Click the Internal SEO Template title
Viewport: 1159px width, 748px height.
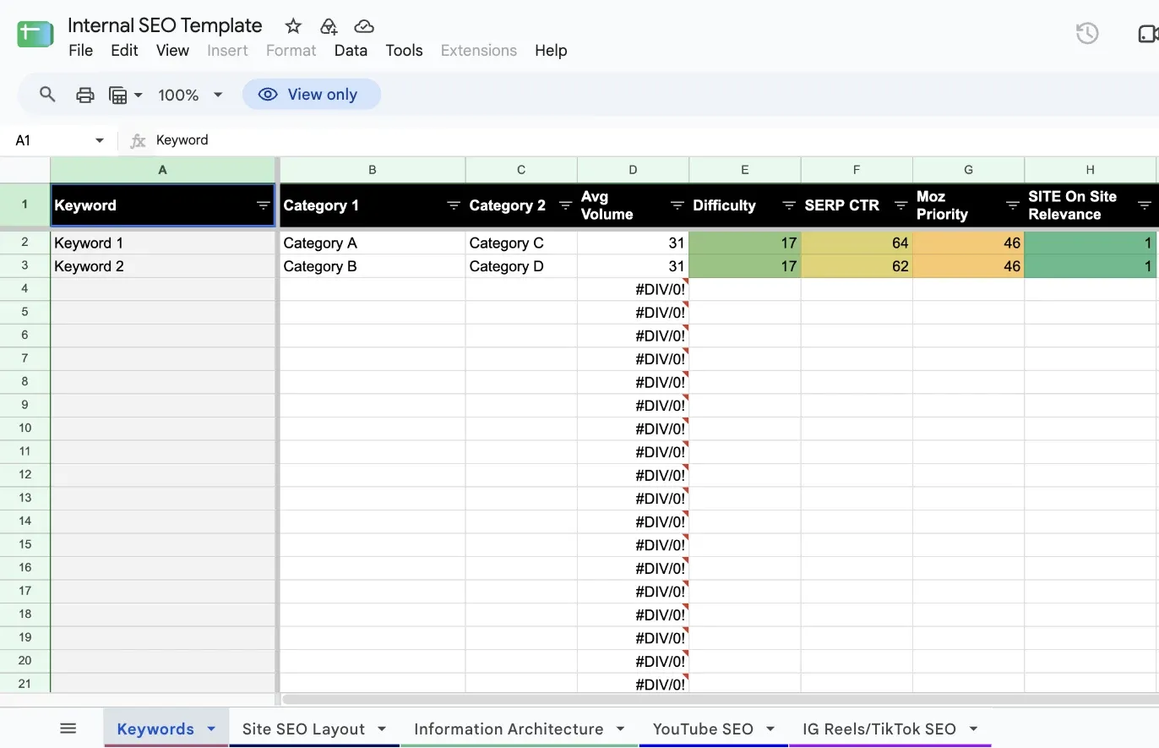(x=165, y=25)
